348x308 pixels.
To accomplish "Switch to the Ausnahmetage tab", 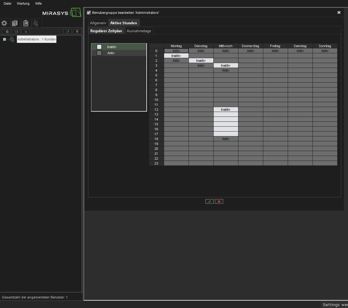I will (x=139, y=31).
